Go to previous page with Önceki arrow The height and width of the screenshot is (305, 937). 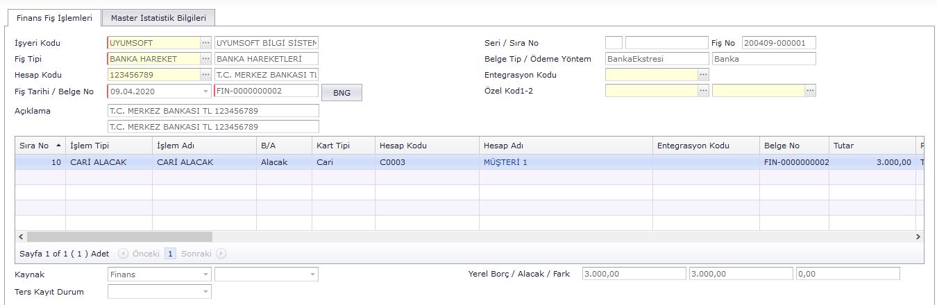point(123,254)
